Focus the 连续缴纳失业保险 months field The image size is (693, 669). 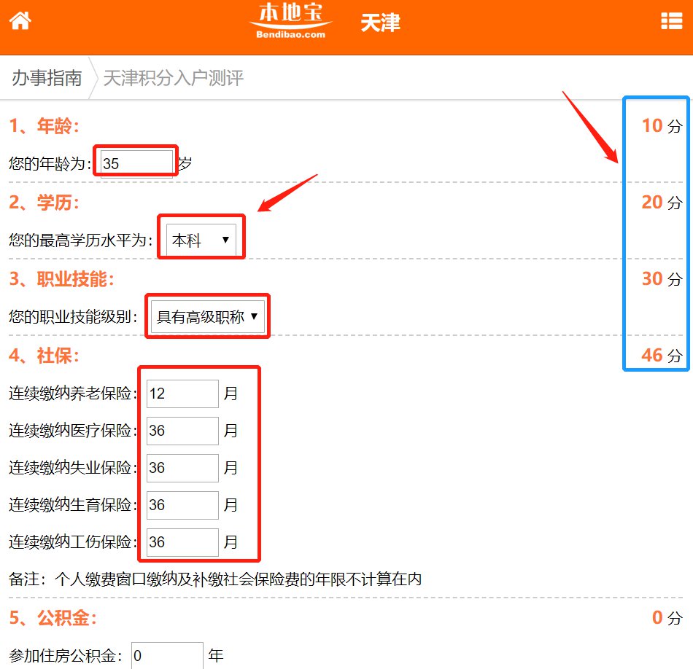[x=182, y=469]
